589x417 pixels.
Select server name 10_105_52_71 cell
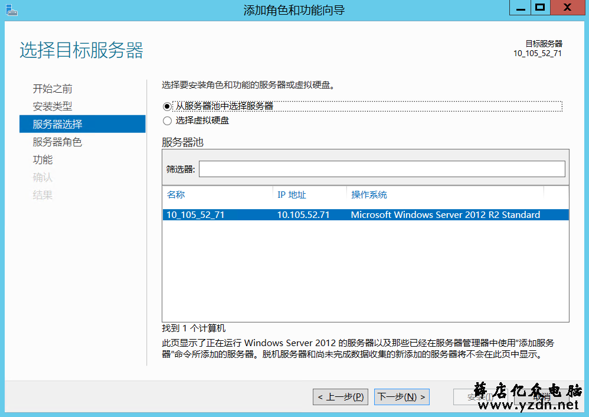(x=195, y=215)
